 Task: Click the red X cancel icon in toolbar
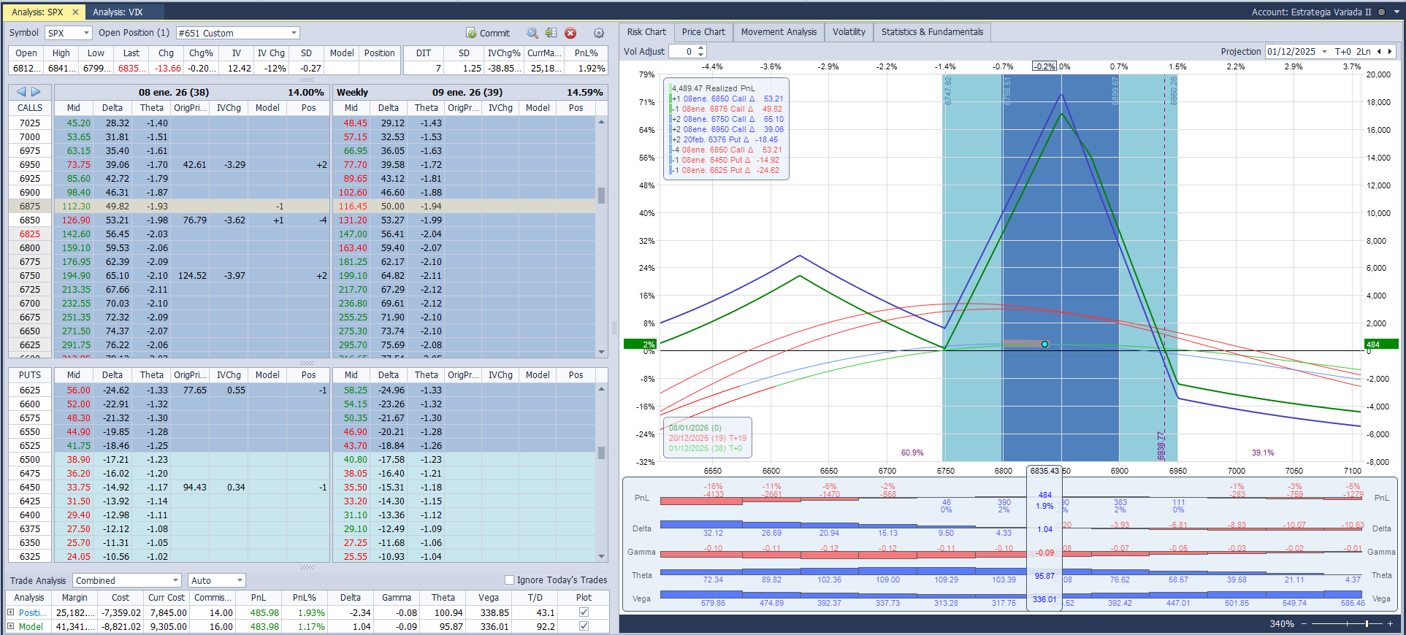(570, 33)
